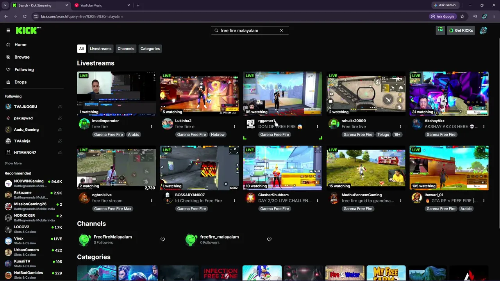Select the Categories filter tab
This screenshot has width=500, height=281.
pyautogui.click(x=150, y=49)
